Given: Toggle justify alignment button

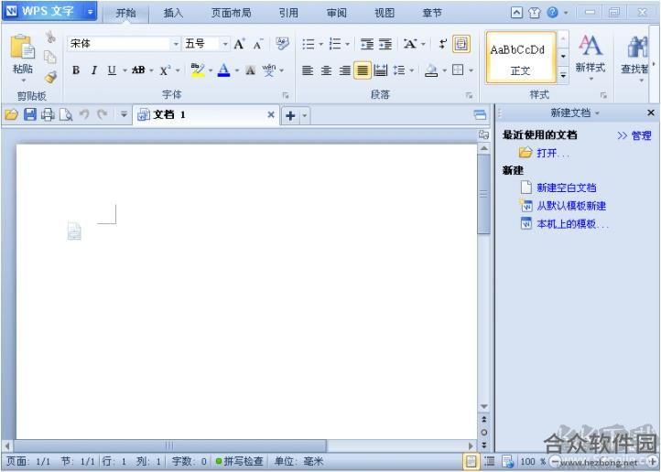Looking at the screenshot, I should tap(363, 70).
